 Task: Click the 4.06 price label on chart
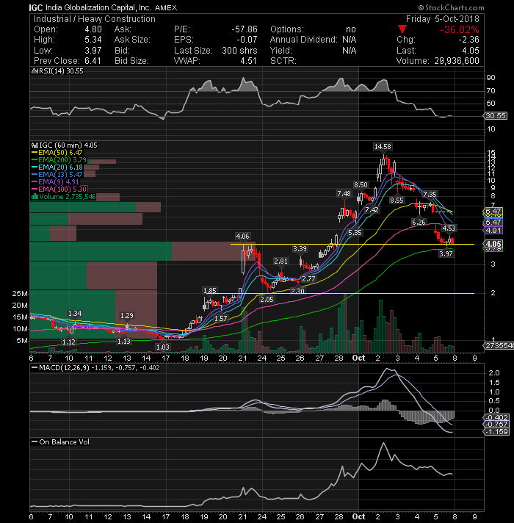[242, 237]
